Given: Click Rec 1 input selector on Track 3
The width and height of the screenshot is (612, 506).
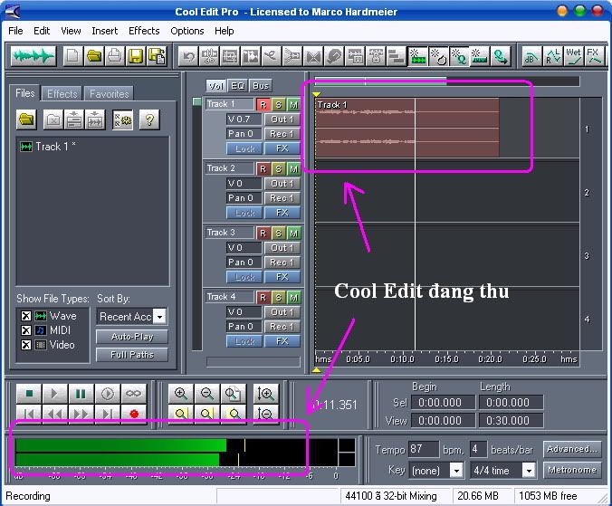Looking at the screenshot, I should pos(282,263).
